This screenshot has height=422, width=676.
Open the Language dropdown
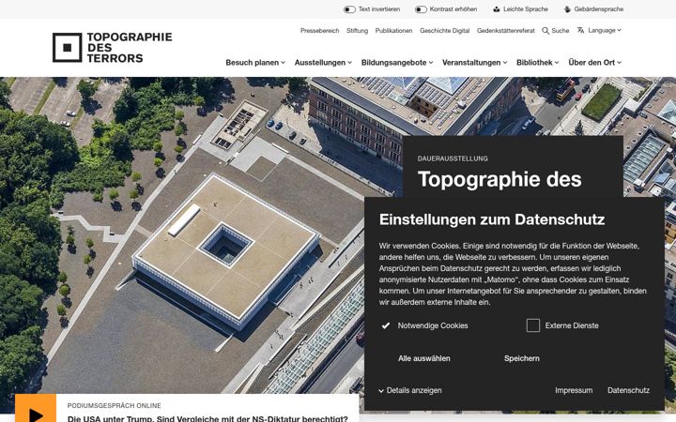(605, 30)
